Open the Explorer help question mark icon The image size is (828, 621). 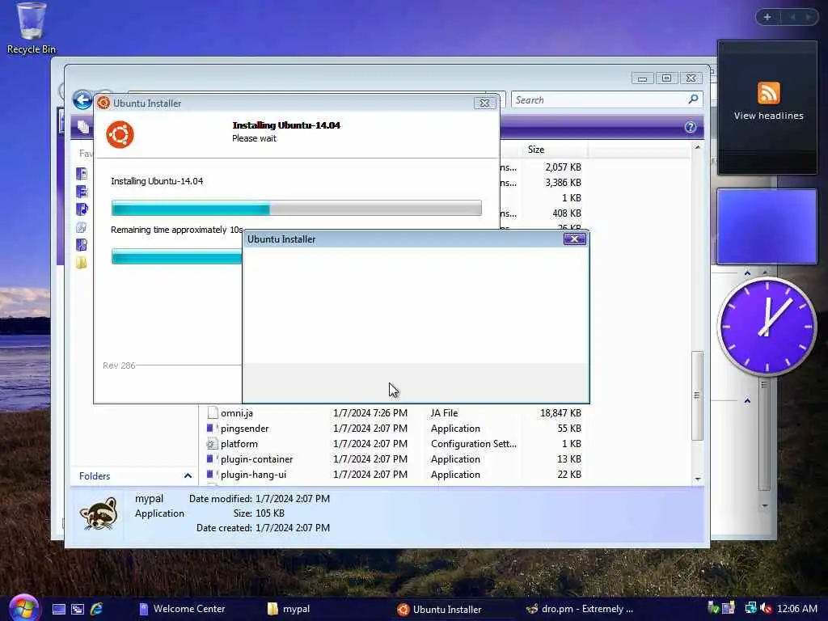pos(691,127)
